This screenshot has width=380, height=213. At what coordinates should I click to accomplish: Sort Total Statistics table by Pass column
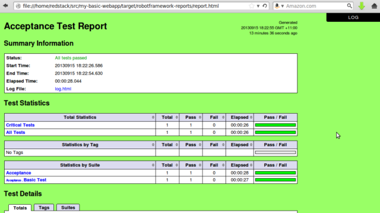point(191,117)
